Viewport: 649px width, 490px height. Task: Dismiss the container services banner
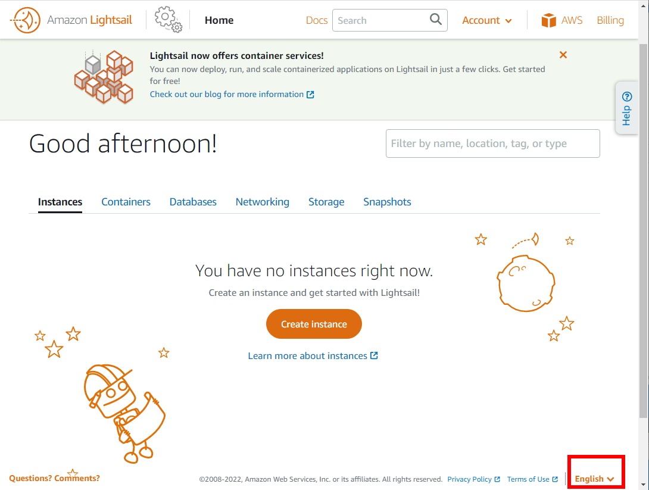tap(563, 55)
